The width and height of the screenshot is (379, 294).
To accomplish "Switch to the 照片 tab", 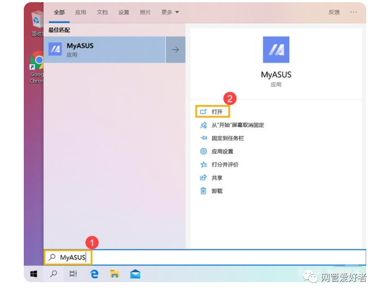I will coord(145,12).
